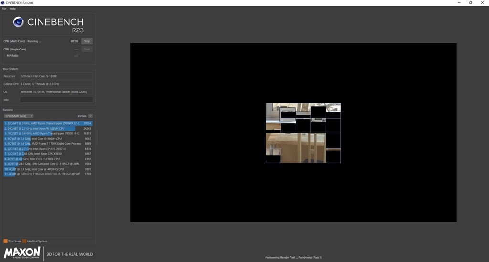Select the Core i7-4850HQ ranking row
The width and height of the screenshot is (489, 262).
(x=48, y=169)
